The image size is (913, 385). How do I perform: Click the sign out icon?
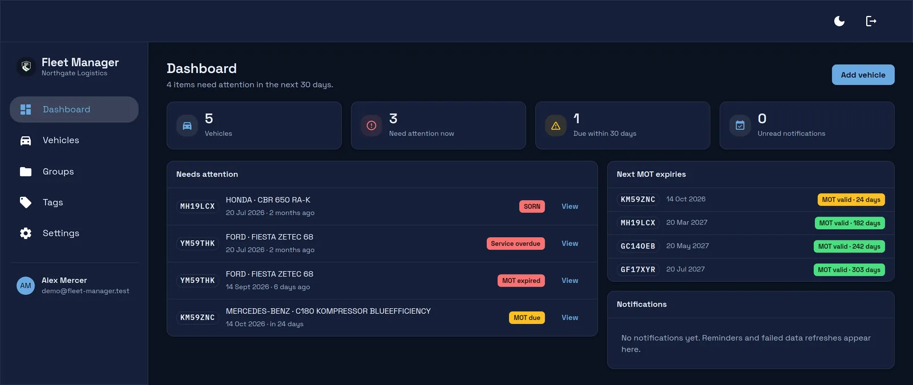point(871,21)
